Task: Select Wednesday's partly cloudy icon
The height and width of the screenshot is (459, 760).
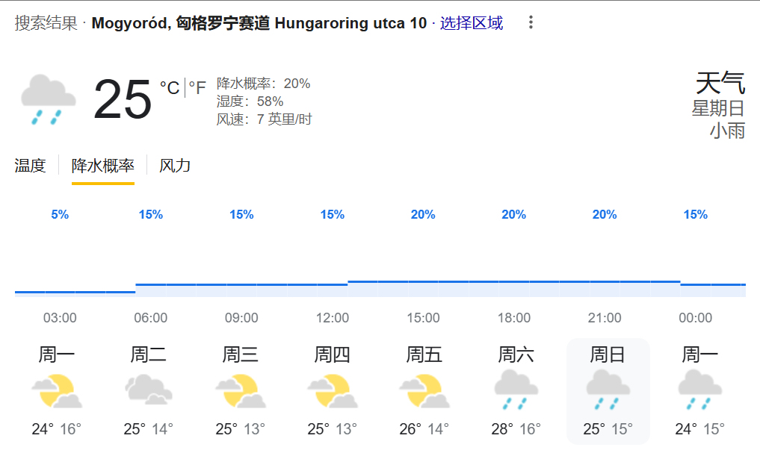Action: click(x=241, y=391)
